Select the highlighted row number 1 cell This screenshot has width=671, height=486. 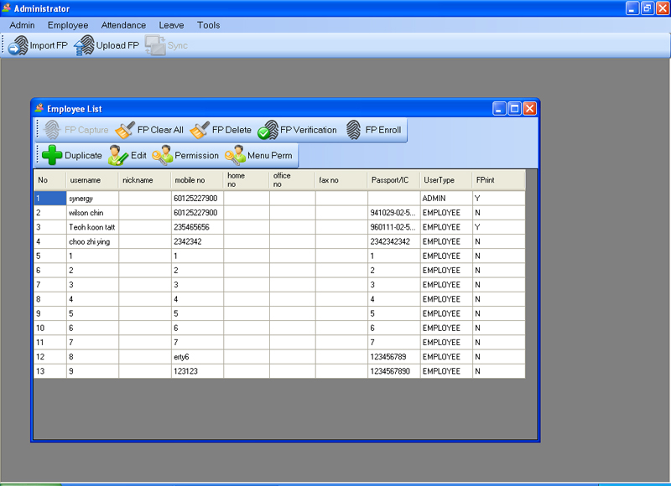tap(50, 199)
